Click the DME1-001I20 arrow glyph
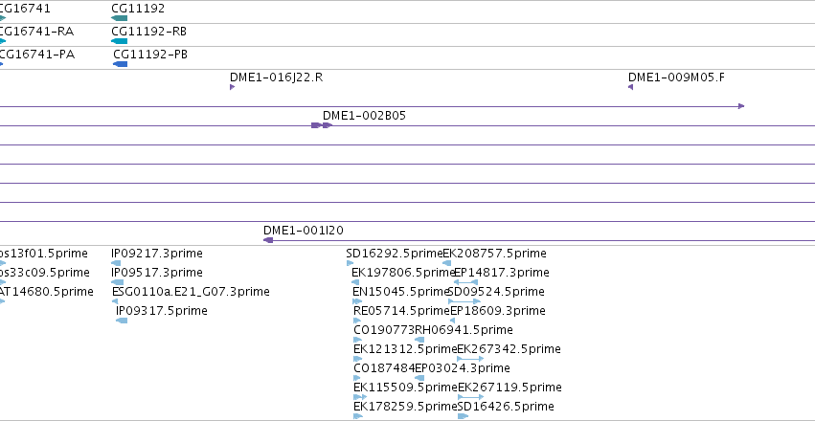Screen dimensions: 815x421 tap(268, 240)
